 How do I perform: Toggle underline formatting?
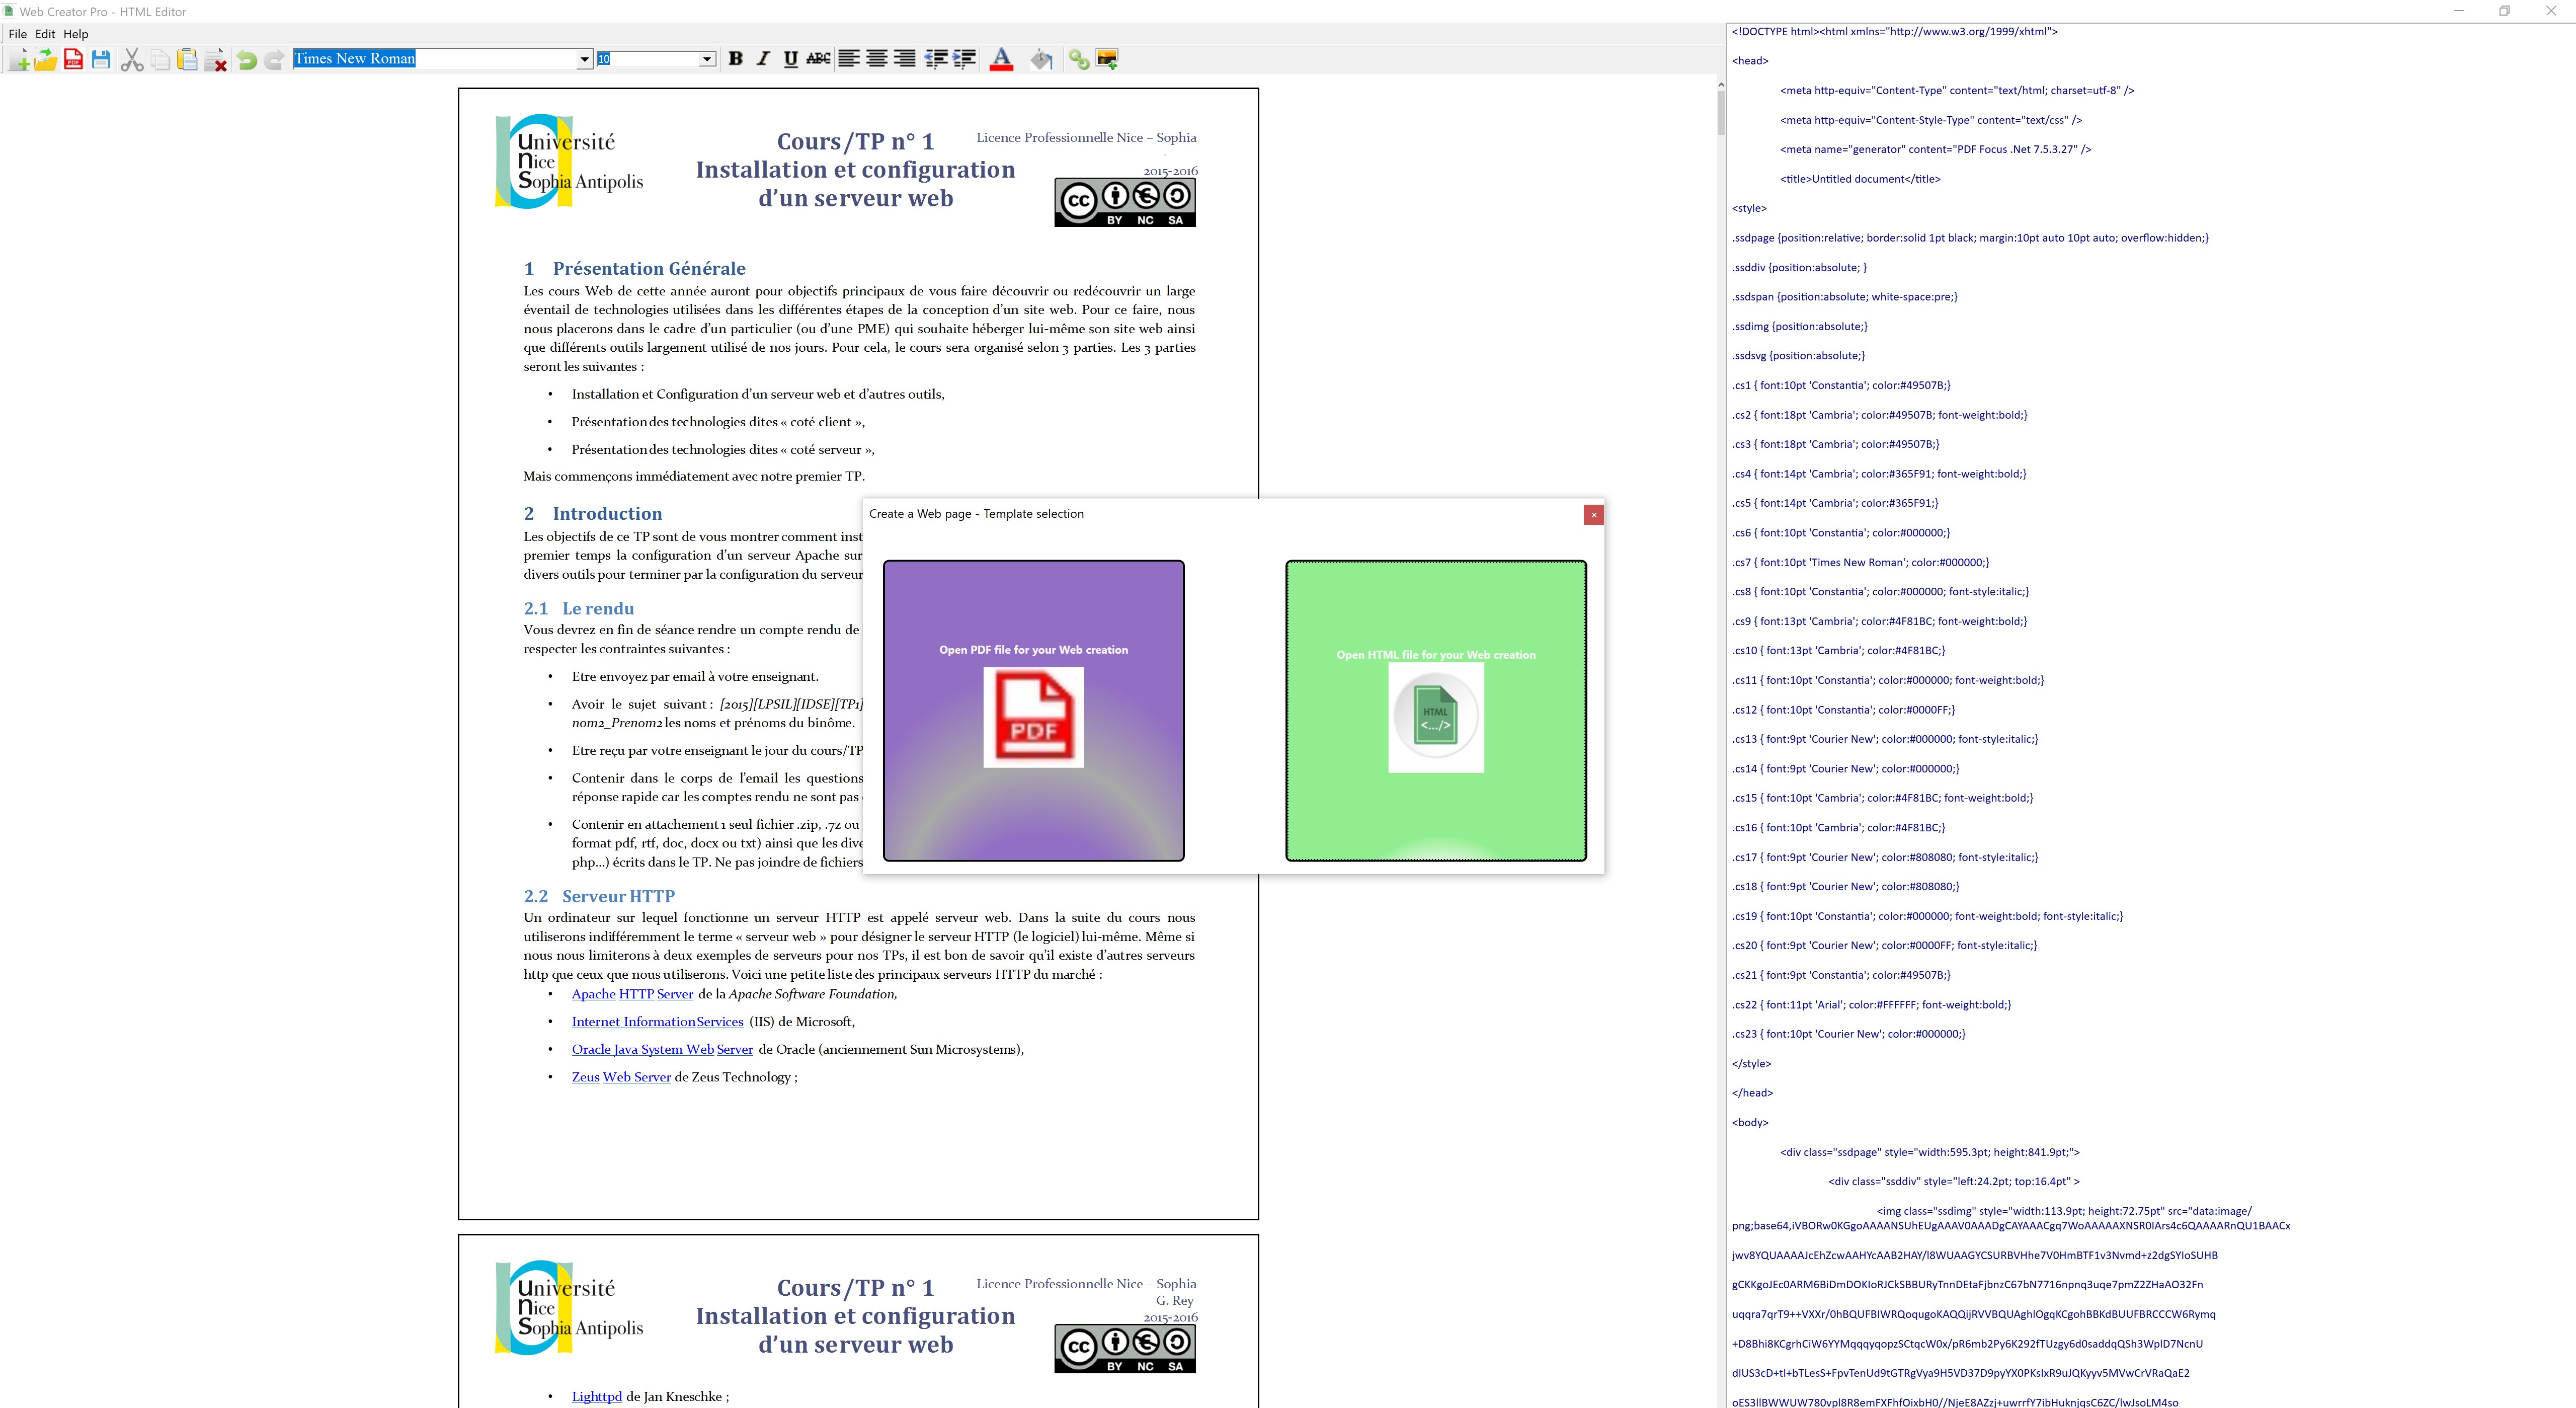[x=790, y=59]
